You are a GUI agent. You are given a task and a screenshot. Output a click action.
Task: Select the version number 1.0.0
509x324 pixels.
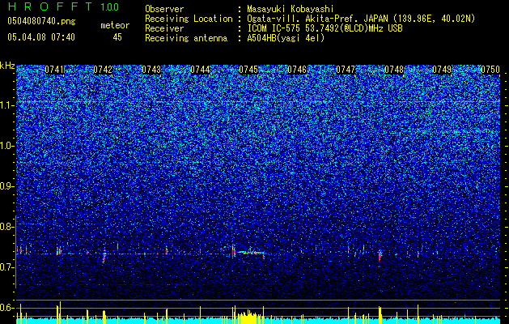pos(109,7)
